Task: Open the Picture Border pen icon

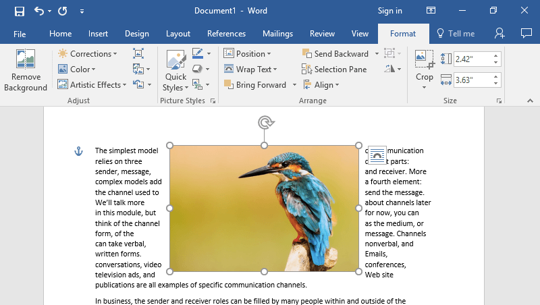Action: click(x=198, y=53)
